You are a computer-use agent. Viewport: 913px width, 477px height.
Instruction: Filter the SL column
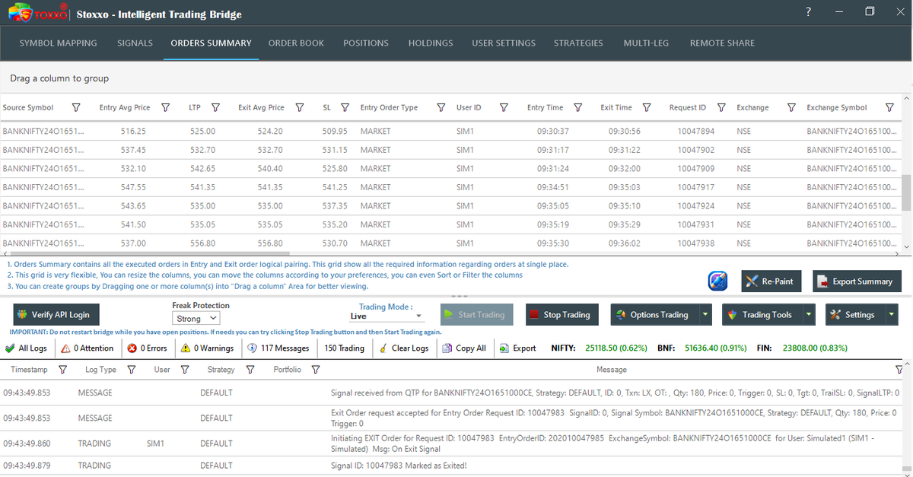(x=345, y=108)
